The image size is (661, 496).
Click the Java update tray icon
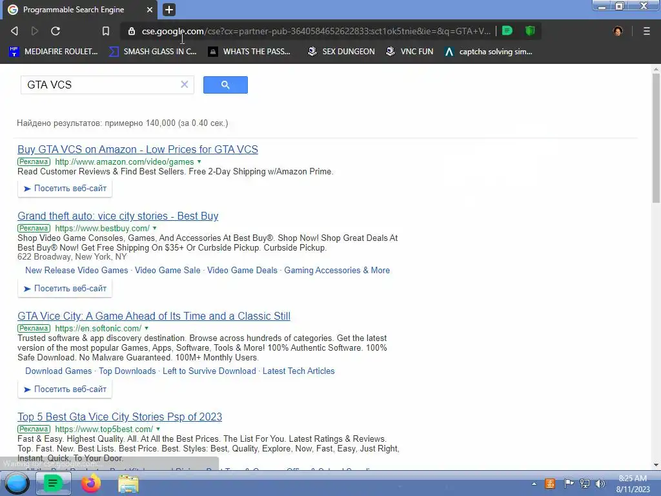[550, 484]
